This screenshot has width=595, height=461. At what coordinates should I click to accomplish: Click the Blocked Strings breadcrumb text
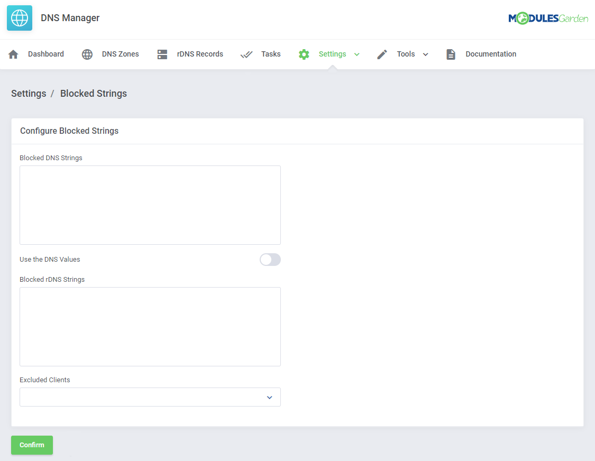coord(93,94)
